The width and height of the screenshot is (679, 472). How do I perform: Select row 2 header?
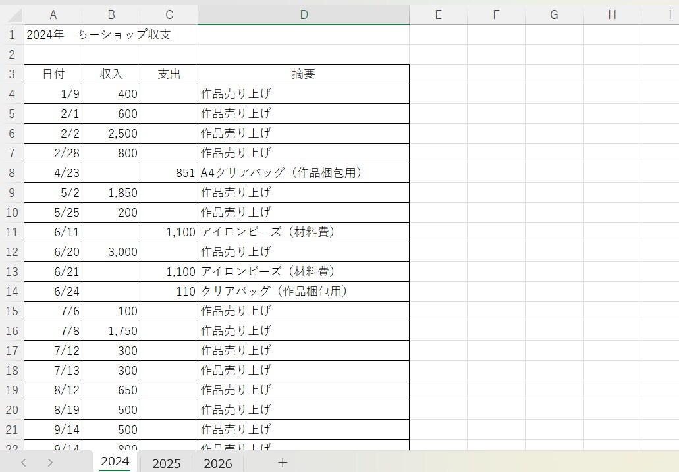pyautogui.click(x=12, y=55)
